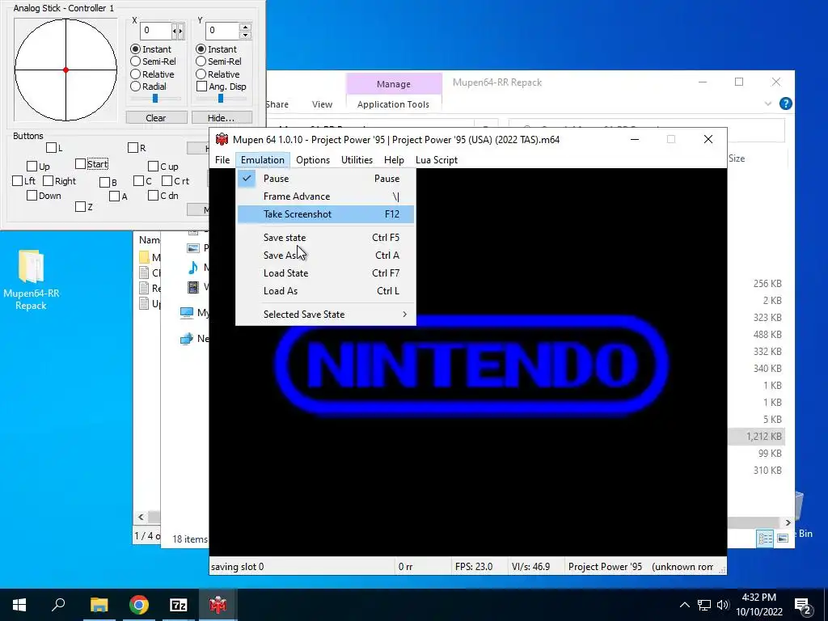The width and height of the screenshot is (828, 621).
Task: Open network status tray icon
Action: [704, 605]
